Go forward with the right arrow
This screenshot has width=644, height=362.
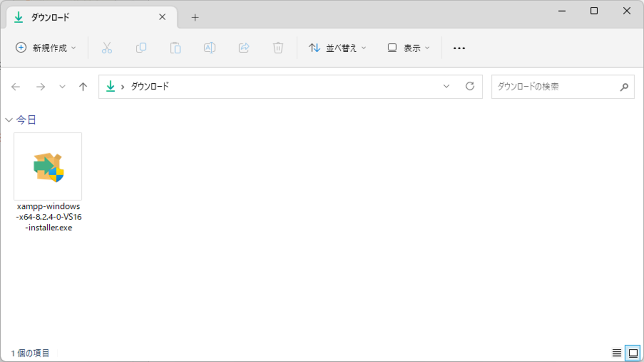pyautogui.click(x=41, y=87)
